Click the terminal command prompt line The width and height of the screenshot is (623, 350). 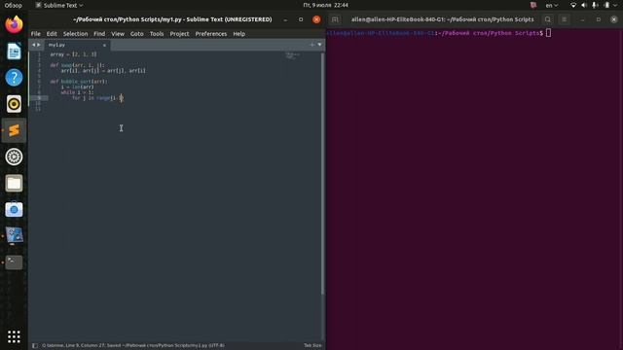439,33
